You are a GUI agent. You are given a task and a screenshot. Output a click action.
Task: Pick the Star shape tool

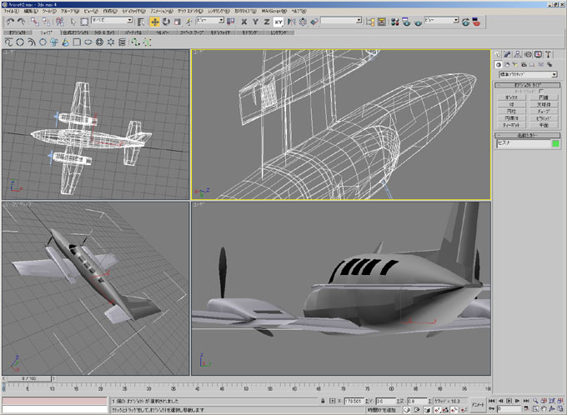[111, 42]
